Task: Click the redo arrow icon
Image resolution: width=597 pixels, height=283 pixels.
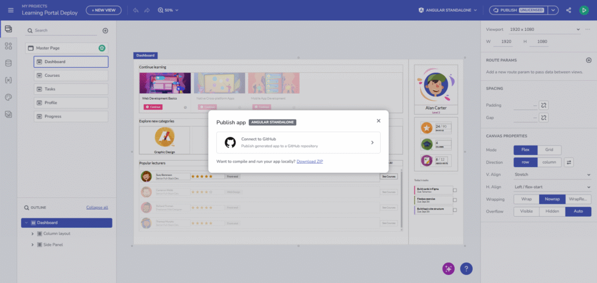Action: coord(147,10)
